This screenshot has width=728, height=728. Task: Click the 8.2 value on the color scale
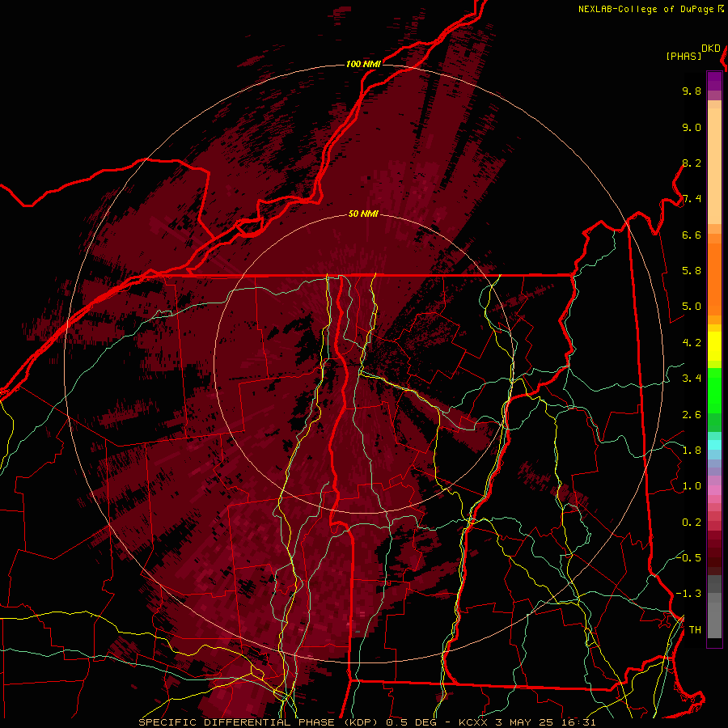click(692, 163)
